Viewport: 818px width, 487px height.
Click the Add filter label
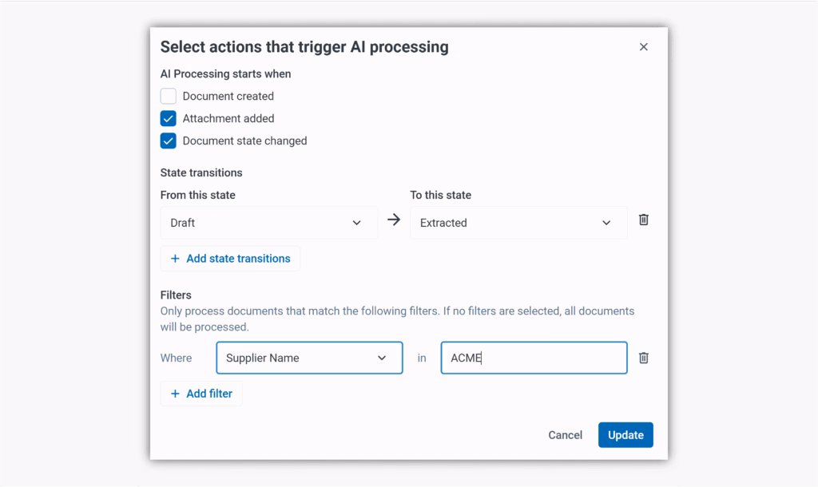point(209,394)
